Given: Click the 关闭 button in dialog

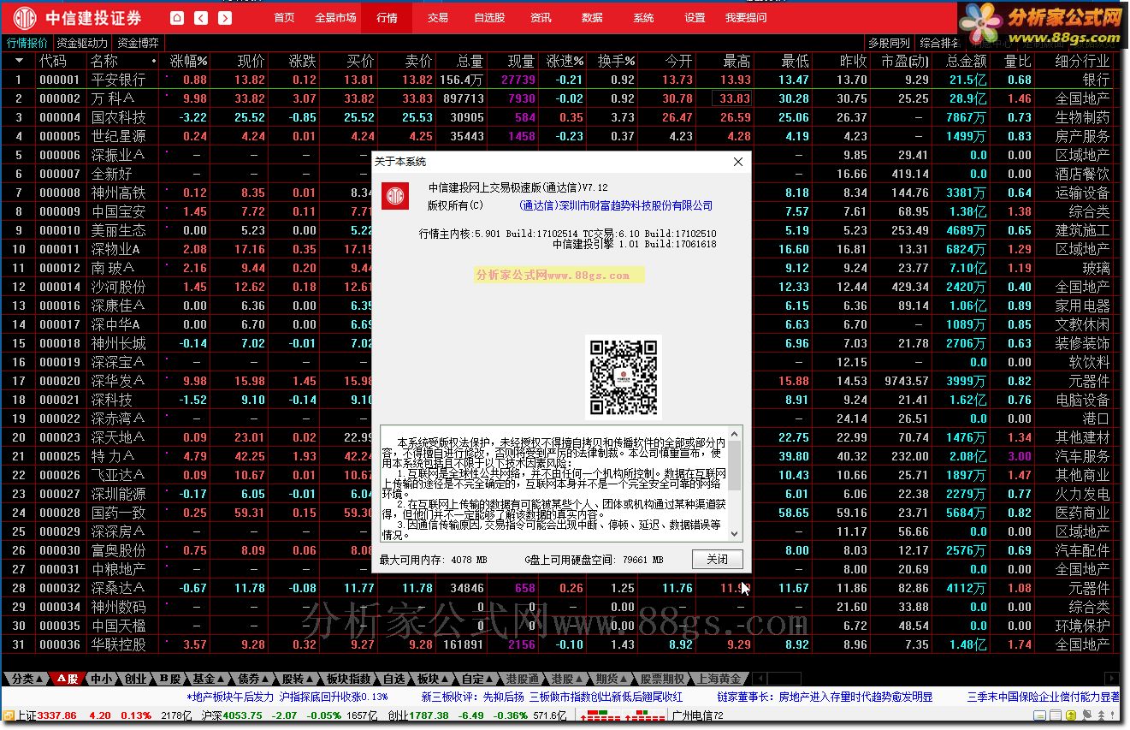Looking at the screenshot, I should (717, 559).
